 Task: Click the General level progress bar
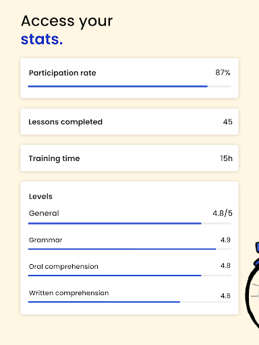tap(129, 224)
